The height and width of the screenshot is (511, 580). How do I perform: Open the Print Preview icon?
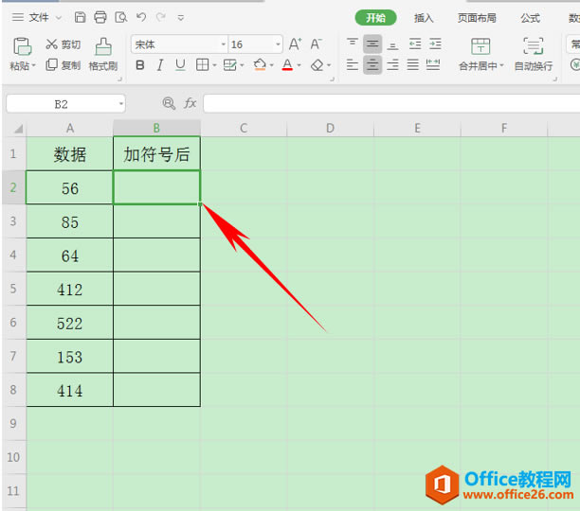coord(120,17)
